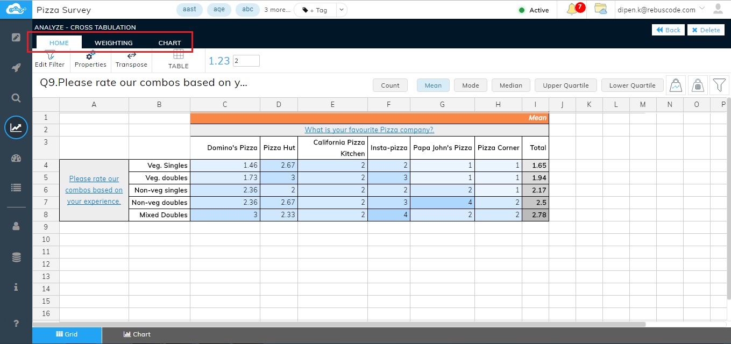Click the horizontal scrollbar
The image size is (731, 344).
[339, 324]
